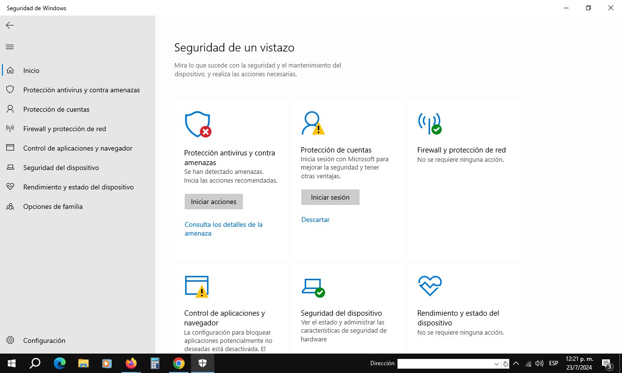
Task: Click the Seguridad del dispositivo laptop icon in the sidebar
Action: click(x=10, y=168)
